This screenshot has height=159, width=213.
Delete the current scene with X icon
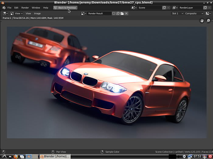(168, 8)
